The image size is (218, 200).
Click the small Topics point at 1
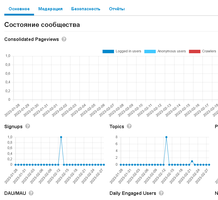(192, 161)
